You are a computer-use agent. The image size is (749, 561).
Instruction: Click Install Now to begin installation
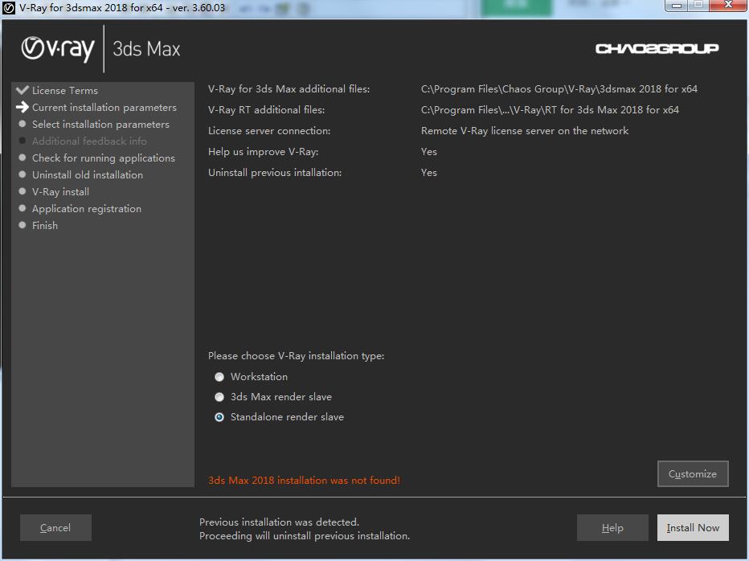click(x=693, y=528)
